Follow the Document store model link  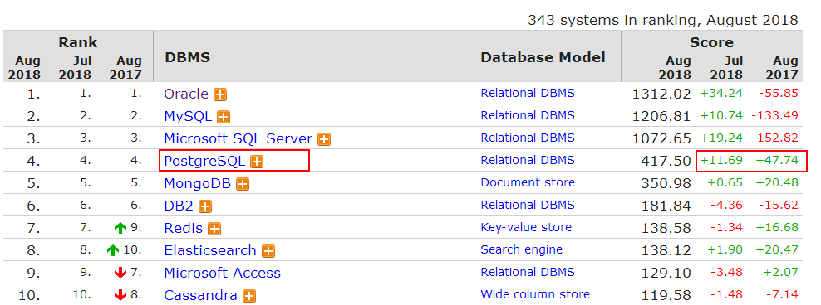[528, 183]
